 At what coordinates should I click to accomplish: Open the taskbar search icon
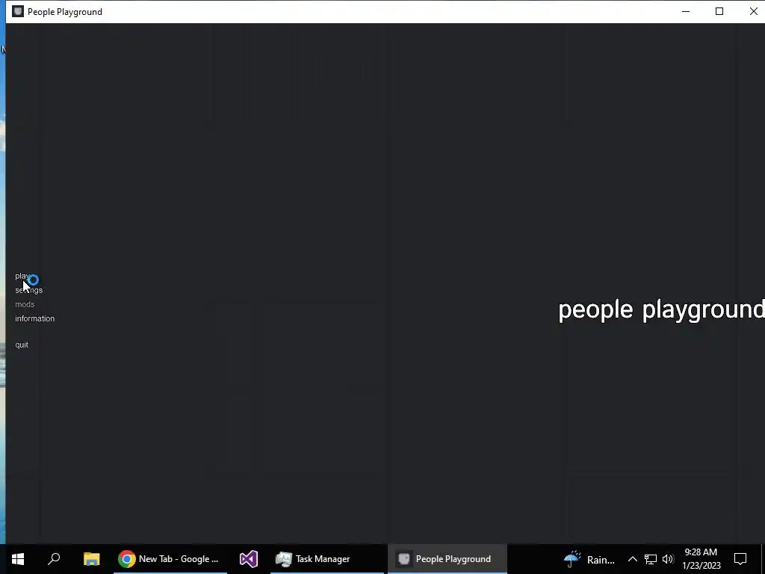(54, 559)
